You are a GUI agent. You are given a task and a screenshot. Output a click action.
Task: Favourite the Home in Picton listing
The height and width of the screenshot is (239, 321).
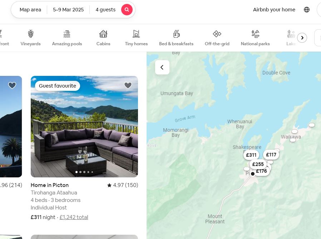128,85
